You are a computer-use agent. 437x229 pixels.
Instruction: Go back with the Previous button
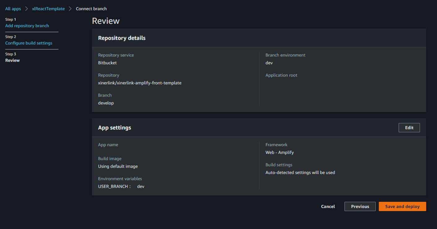coord(360,206)
